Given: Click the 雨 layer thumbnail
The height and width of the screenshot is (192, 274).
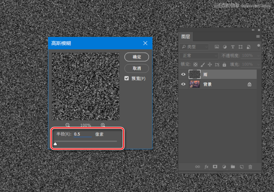Looking at the screenshot, I should click(x=195, y=74).
